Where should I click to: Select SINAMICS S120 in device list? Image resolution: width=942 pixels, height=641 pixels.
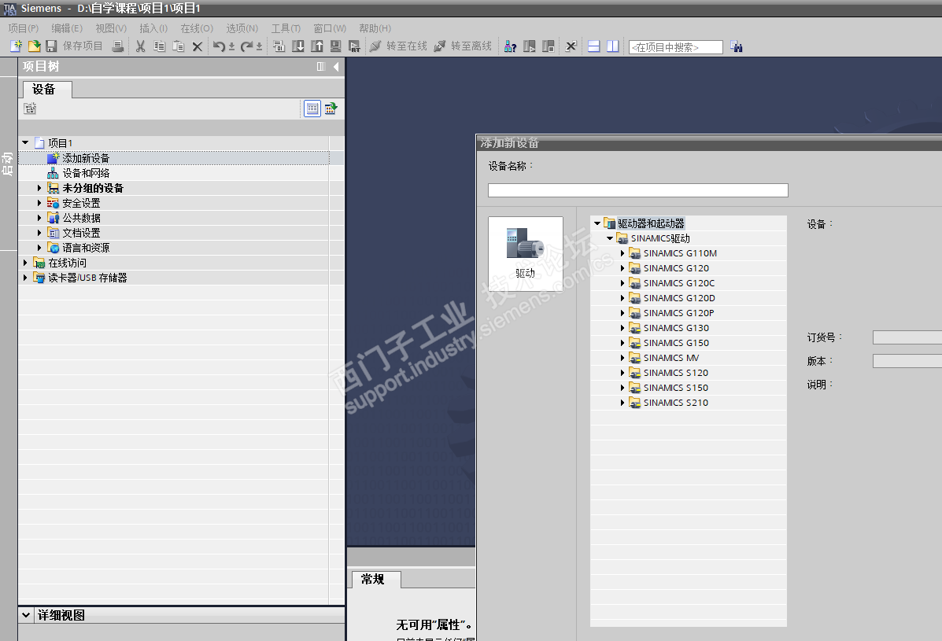point(676,373)
